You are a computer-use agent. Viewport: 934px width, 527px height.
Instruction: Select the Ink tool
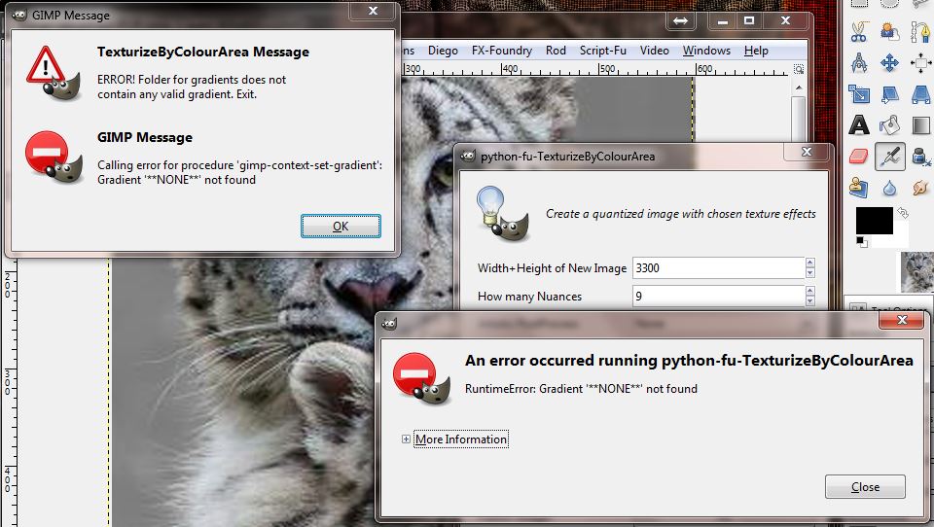point(920,157)
